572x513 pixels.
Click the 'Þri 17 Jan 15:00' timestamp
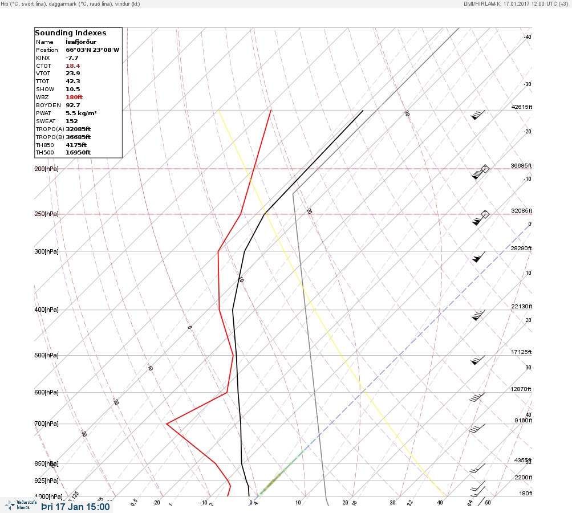coord(75,507)
